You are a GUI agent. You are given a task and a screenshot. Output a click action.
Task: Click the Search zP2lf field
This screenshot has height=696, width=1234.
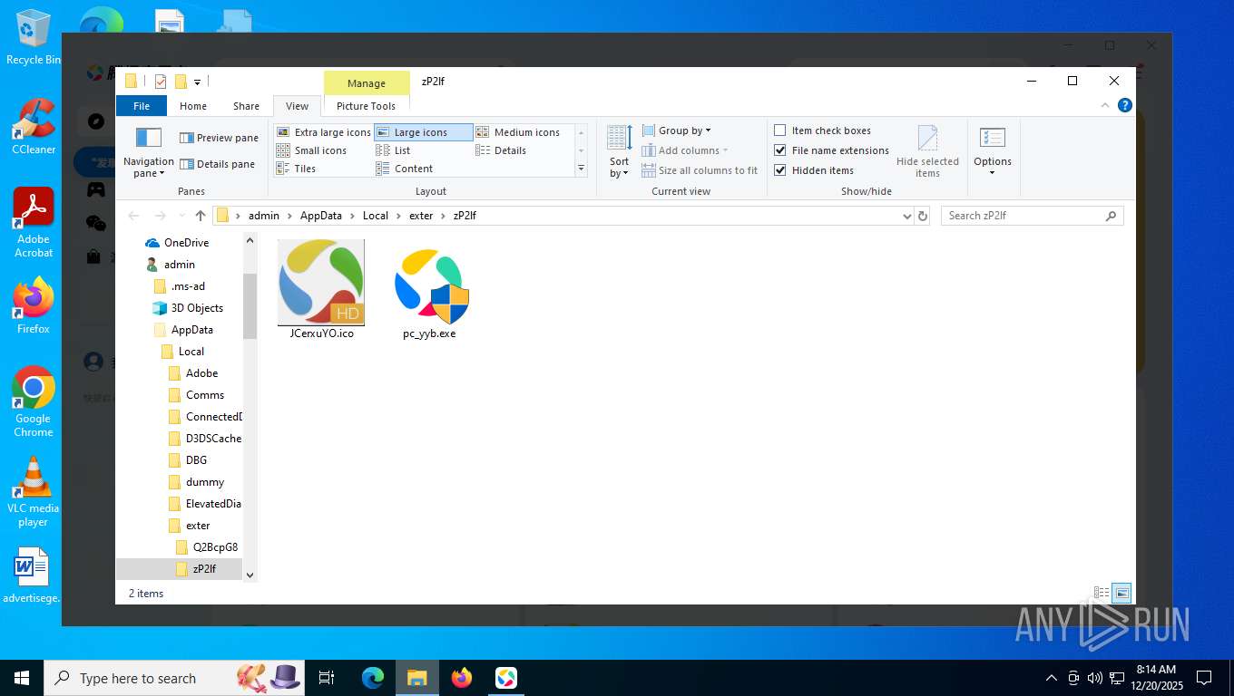1033,216
